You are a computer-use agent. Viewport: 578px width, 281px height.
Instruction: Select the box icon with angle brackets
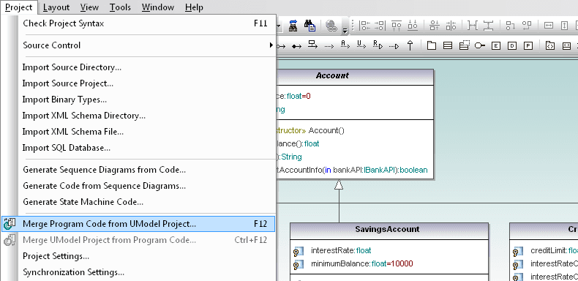[566, 45]
